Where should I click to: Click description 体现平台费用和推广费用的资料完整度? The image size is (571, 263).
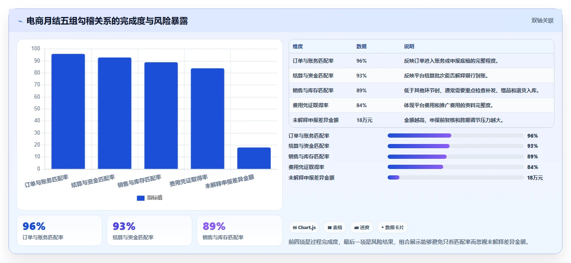[449, 105]
